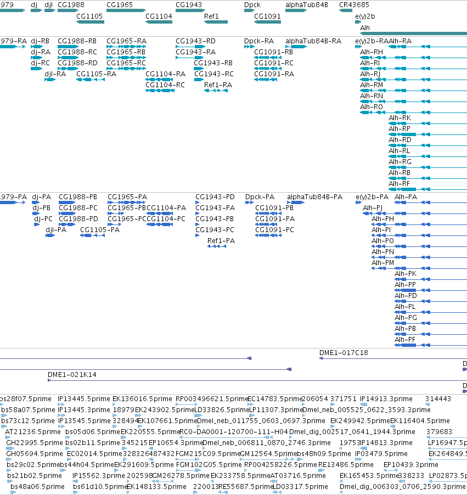The image size is (467, 495).
Task: Select protein label Alh-PO
Action: 382,241
